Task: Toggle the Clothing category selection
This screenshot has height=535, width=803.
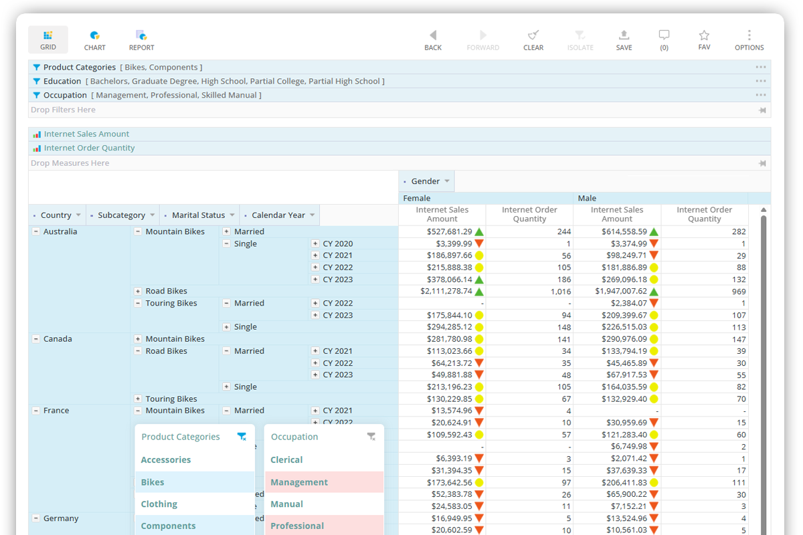Action: [x=159, y=504]
